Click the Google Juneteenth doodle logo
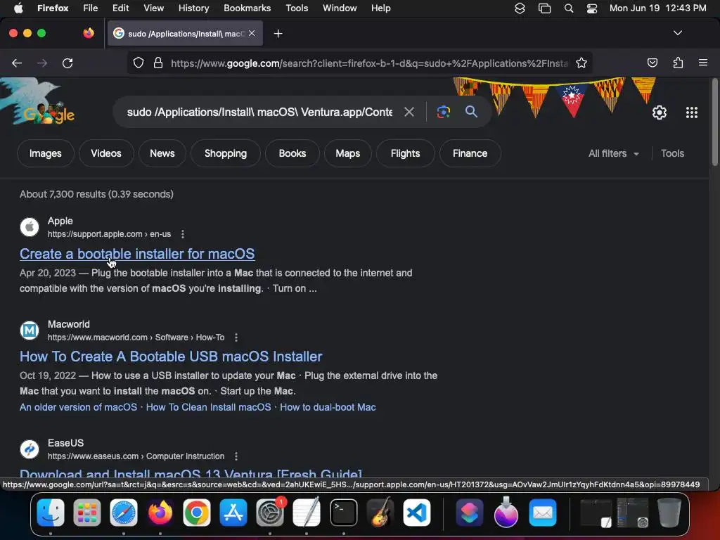Image resolution: width=720 pixels, height=540 pixels. (x=38, y=102)
